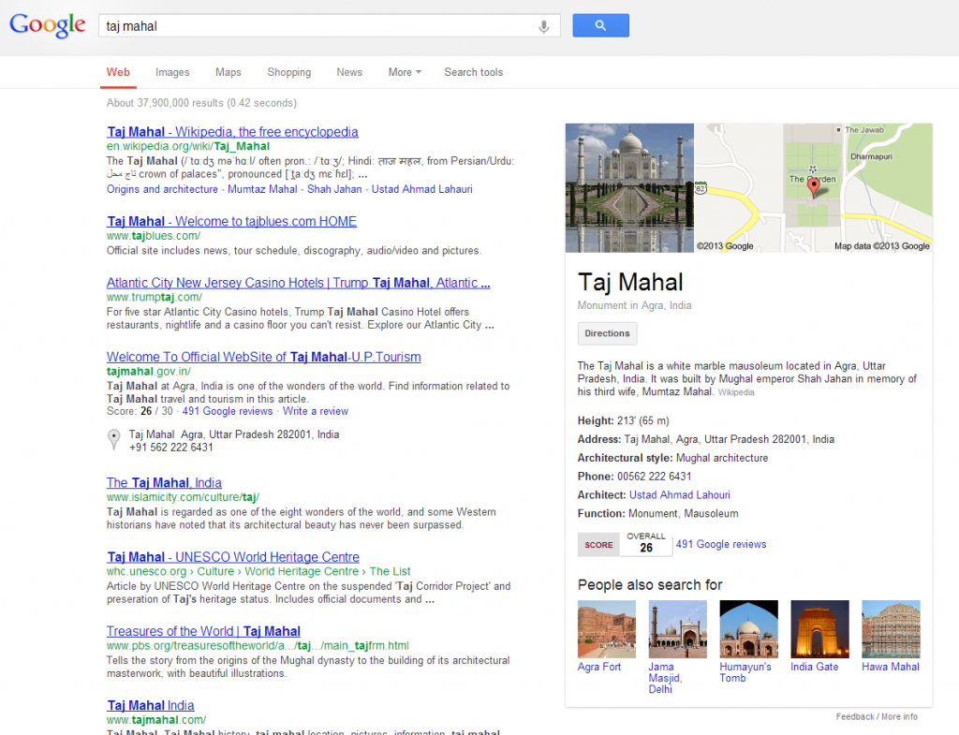Select the Agra Fort thumbnail
The height and width of the screenshot is (735, 959).
606,628
